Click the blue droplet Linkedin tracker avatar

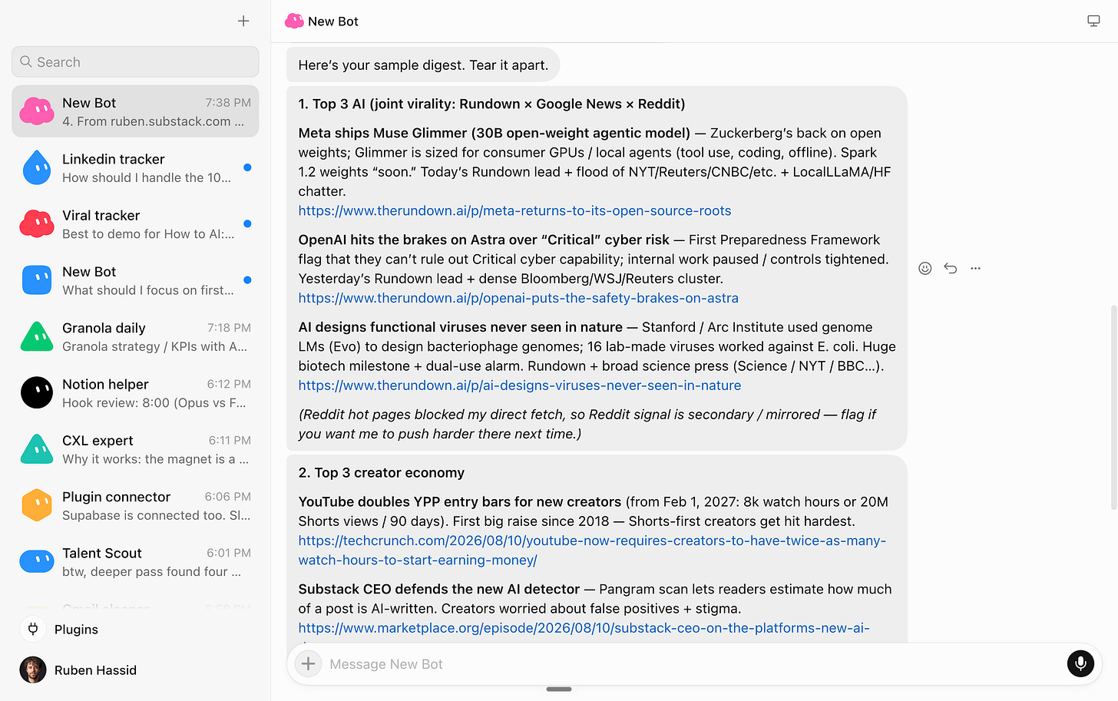(37, 167)
